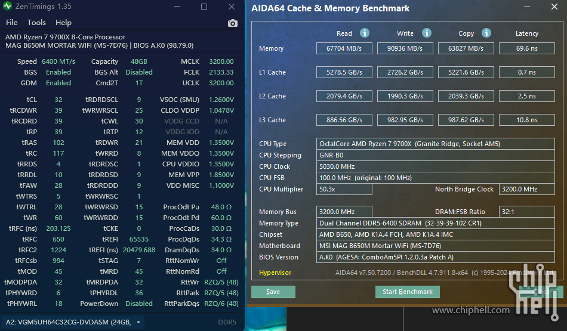Viewport: 567px width, 331px height.
Task: Maximize the ZenTimings window
Action: 204,7
